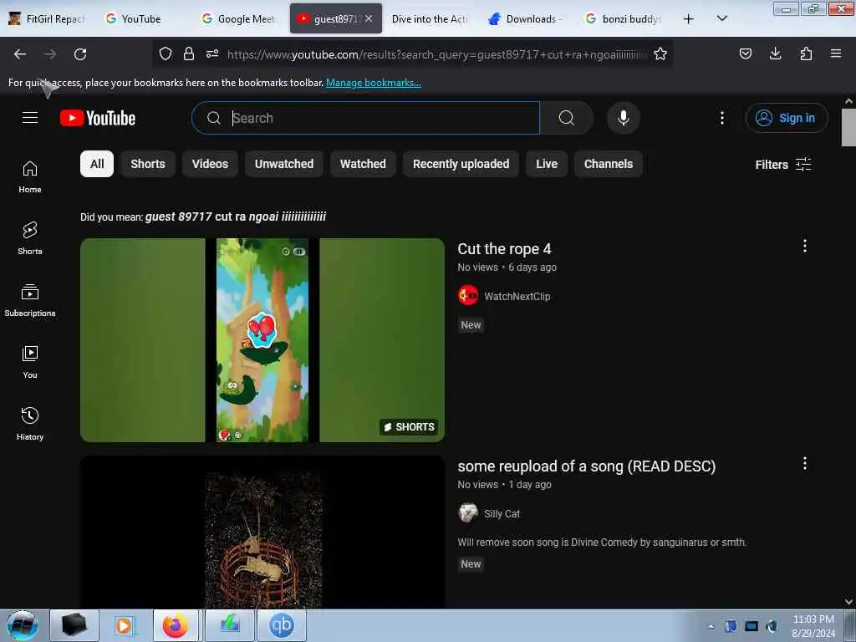The width and height of the screenshot is (856, 642).
Task: Select the Channels filter chip
Action: (609, 164)
